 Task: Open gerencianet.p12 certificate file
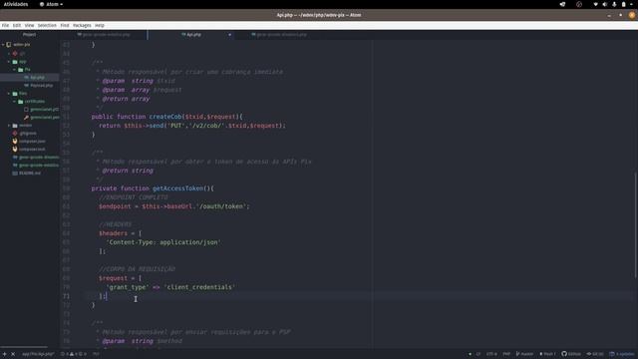coord(44,110)
